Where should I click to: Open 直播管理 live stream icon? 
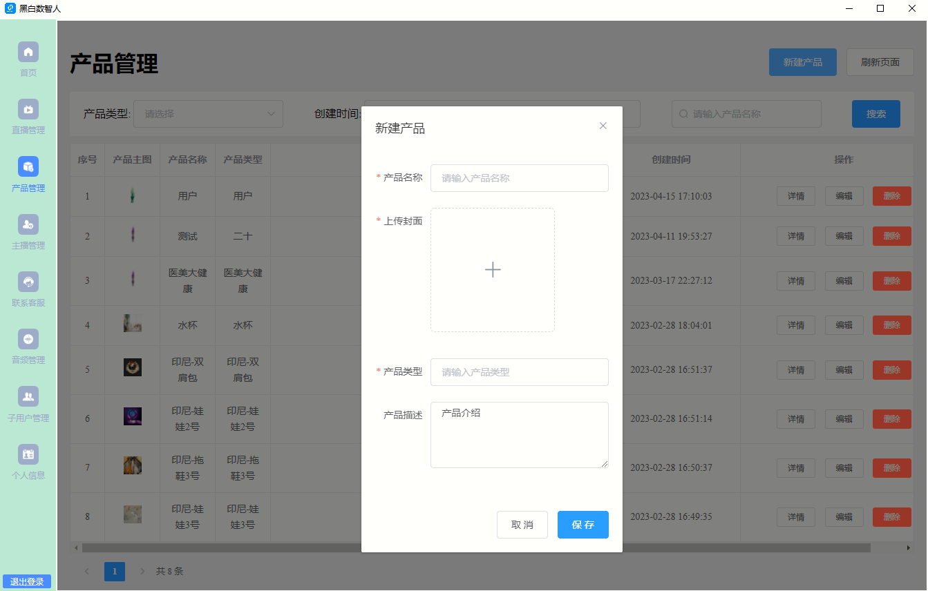coord(28,109)
